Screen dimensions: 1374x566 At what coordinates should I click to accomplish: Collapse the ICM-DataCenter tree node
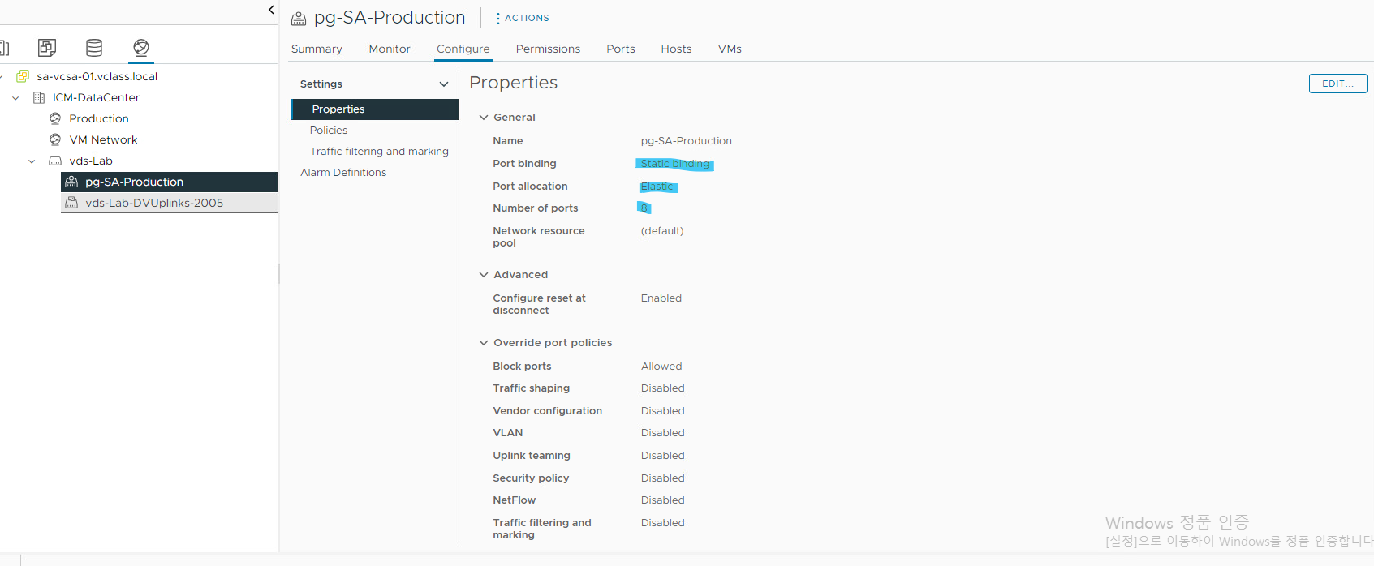click(x=15, y=97)
